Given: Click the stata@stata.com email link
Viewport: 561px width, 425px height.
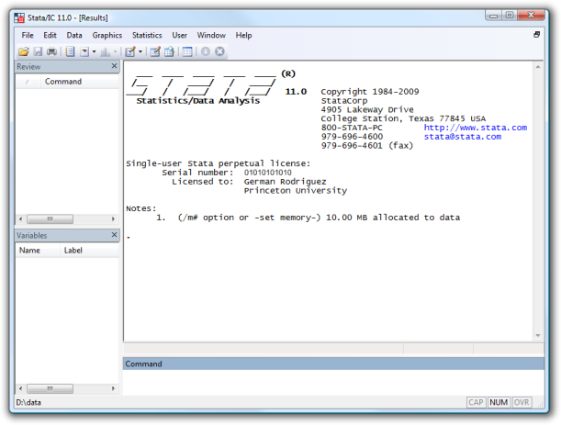Looking at the screenshot, I should (x=463, y=137).
